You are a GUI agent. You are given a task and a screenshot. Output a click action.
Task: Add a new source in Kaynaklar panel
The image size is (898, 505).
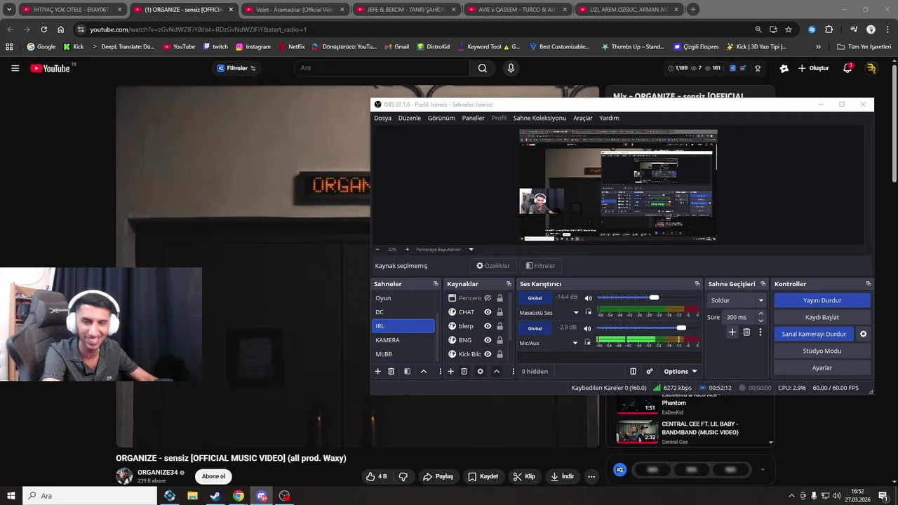click(x=450, y=371)
